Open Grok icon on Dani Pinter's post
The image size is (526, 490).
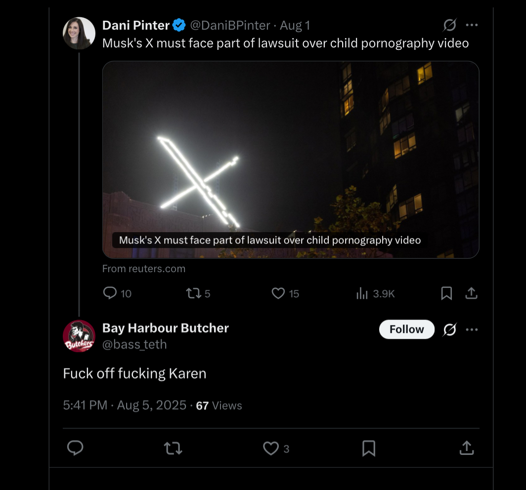[449, 25]
